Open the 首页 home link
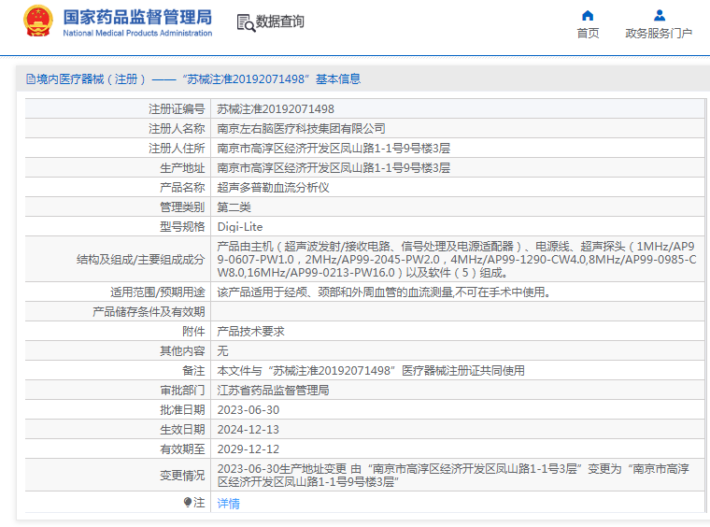The height and width of the screenshot is (527, 710). tap(588, 33)
